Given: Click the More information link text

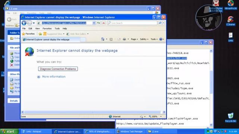Looking at the screenshot, I should pyautogui.click(x=54, y=77).
